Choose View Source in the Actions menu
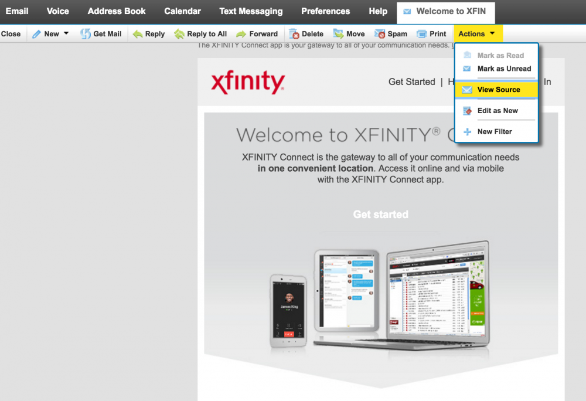This screenshot has width=586, height=401. (x=496, y=90)
